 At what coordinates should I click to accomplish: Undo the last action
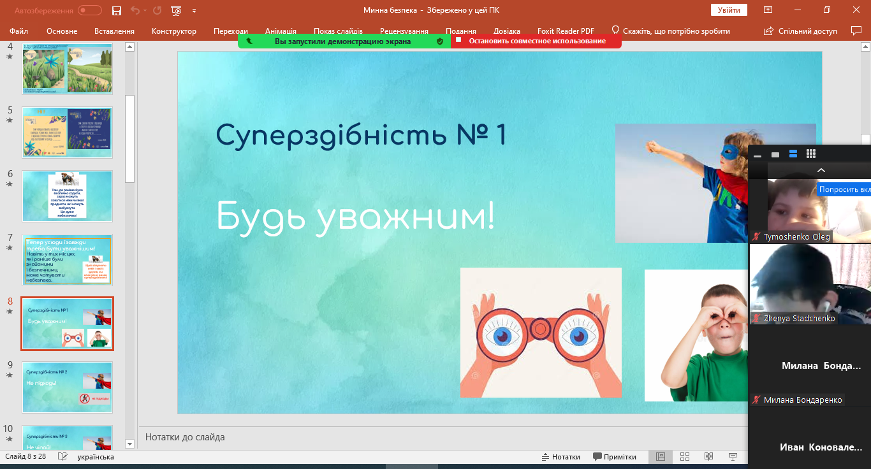tap(134, 10)
